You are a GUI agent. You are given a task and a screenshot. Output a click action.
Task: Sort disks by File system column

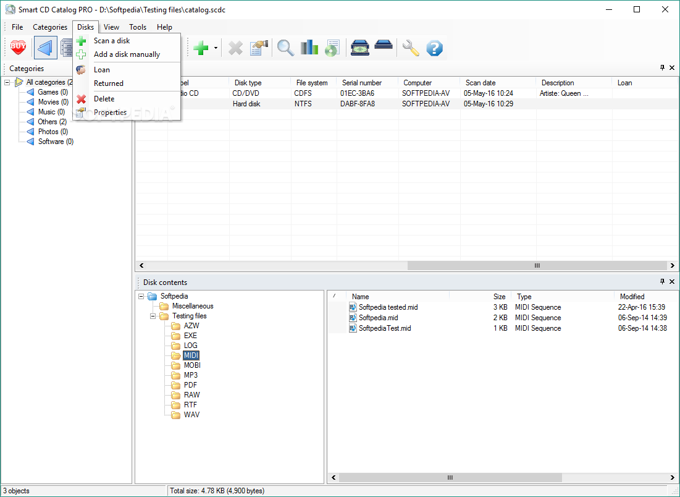coord(314,82)
